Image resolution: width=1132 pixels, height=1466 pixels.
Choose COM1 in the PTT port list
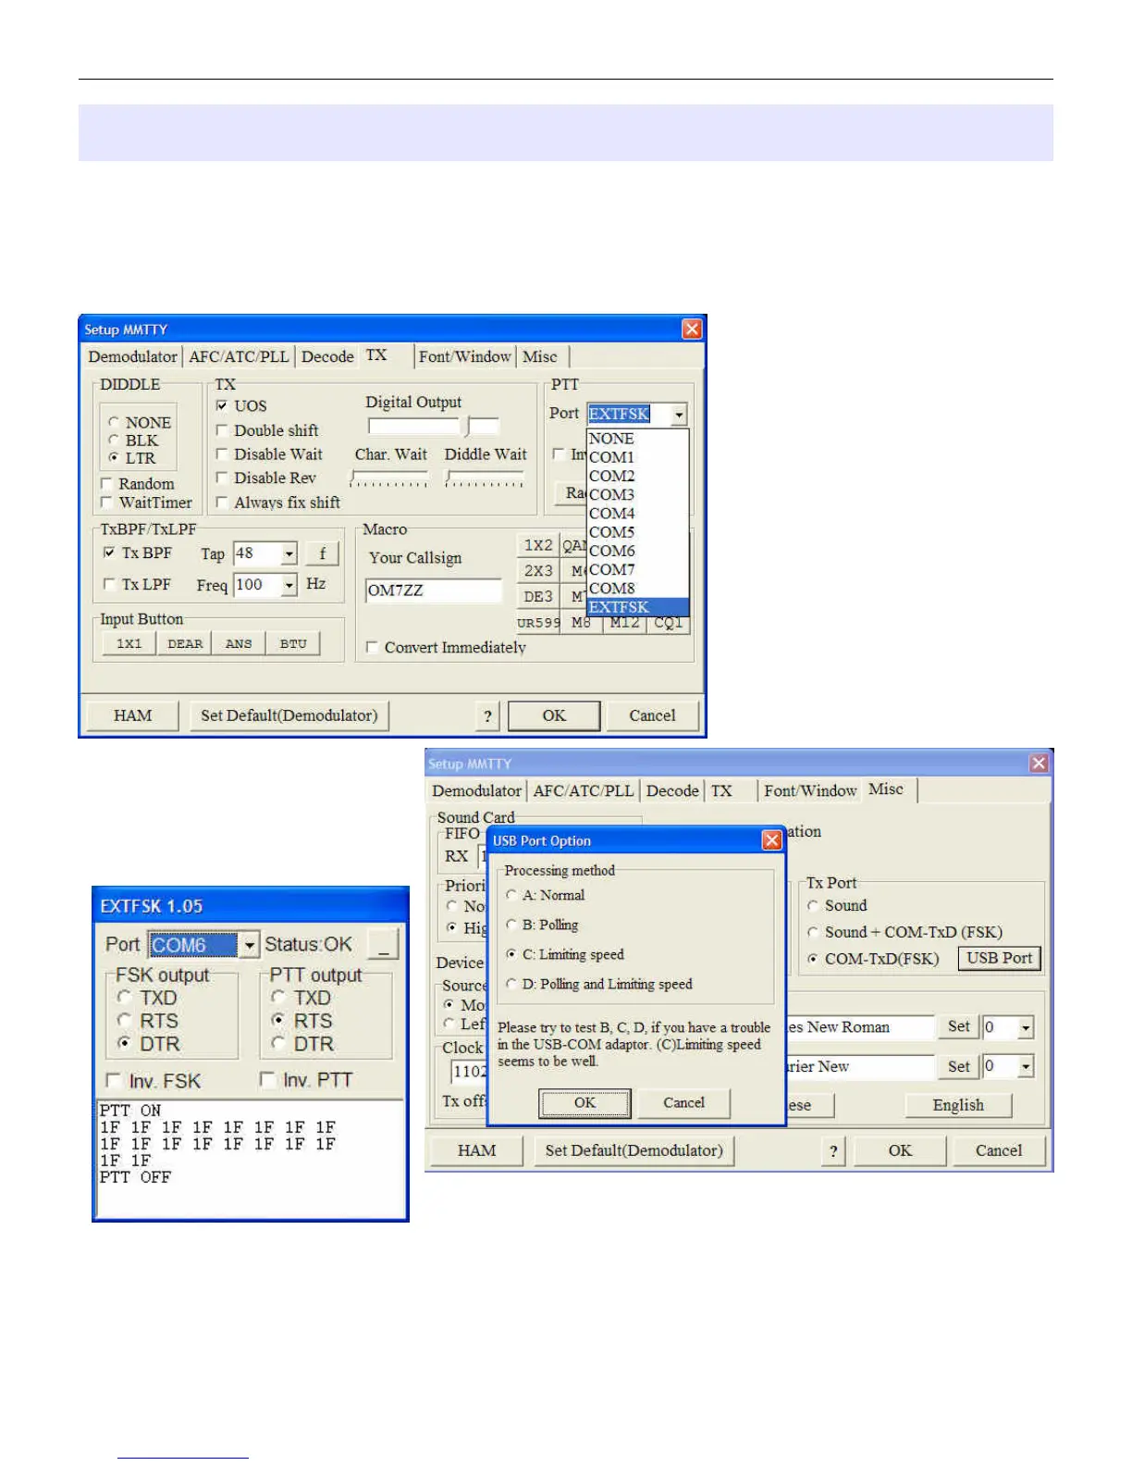pos(638,457)
